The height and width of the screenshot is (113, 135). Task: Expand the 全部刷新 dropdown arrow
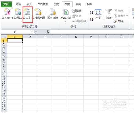[x=66, y=21]
